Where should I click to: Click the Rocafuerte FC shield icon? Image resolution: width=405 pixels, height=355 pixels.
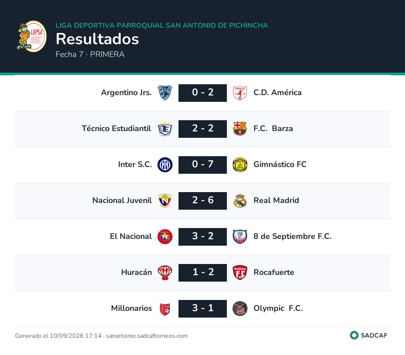[240, 273]
